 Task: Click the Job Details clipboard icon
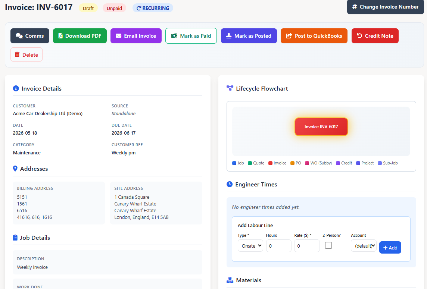(x=15, y=238)
